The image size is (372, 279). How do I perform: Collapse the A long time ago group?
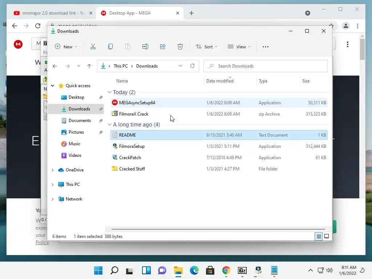109,125
